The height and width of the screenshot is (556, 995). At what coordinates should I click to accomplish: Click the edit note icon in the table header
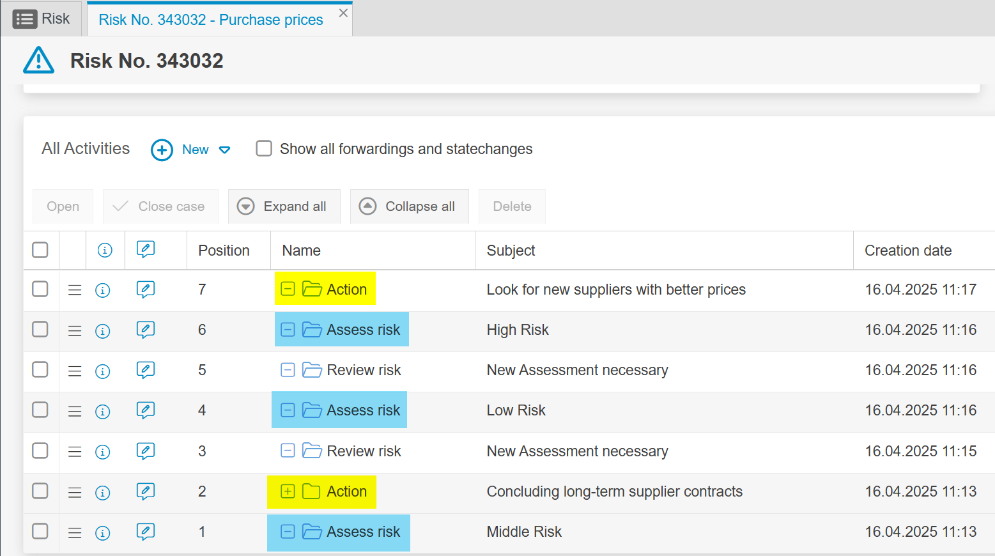click(146, 250)
